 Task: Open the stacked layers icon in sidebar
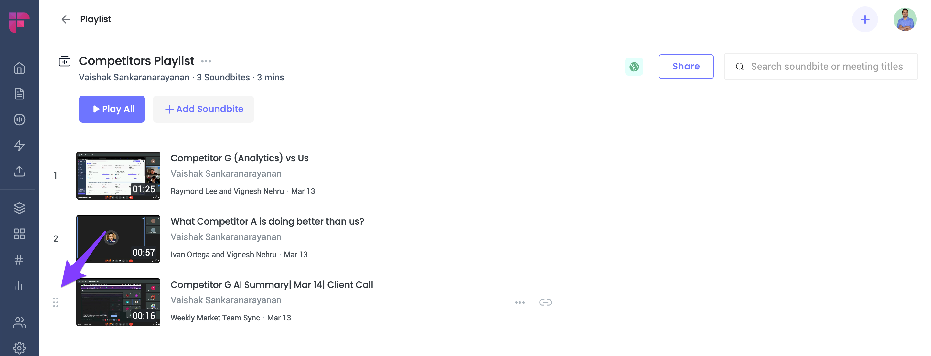point(19,208)
